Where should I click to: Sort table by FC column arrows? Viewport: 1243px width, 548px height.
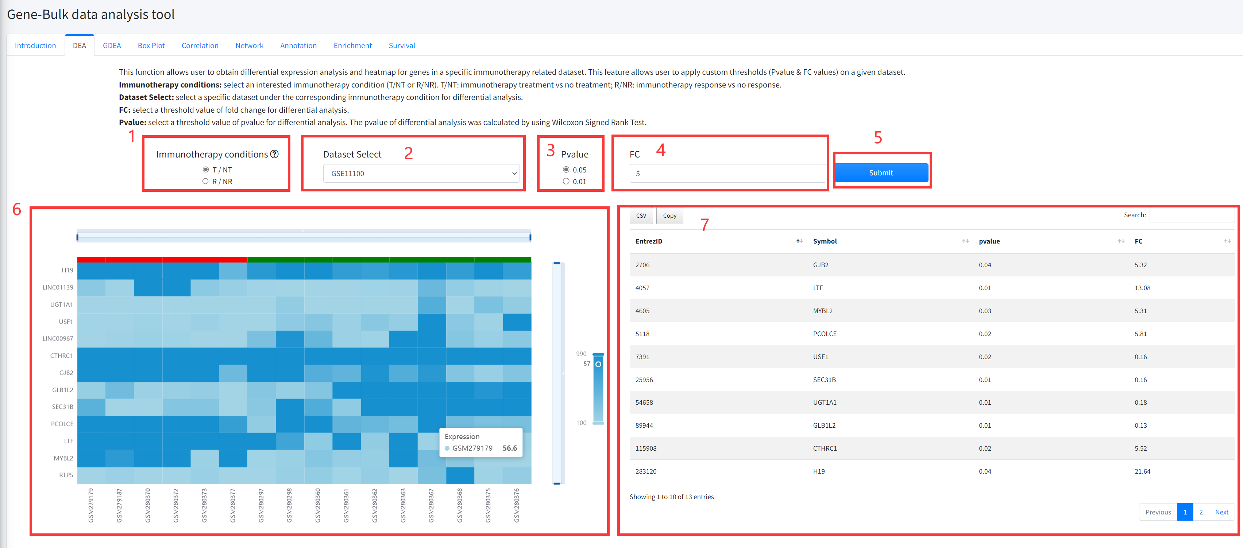tap(1227, 241)
